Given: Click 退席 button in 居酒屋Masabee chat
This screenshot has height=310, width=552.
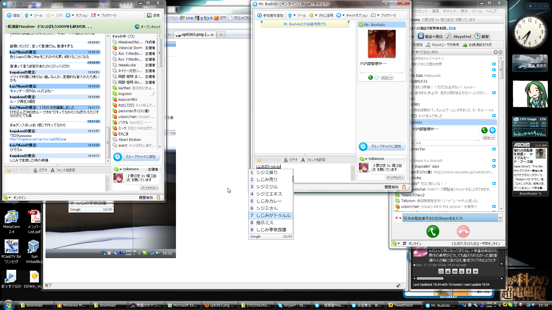Looking at the screenshot, I should pos(153,15).
